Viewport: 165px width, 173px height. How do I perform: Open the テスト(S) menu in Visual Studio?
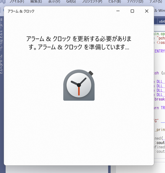pos(155,2)
